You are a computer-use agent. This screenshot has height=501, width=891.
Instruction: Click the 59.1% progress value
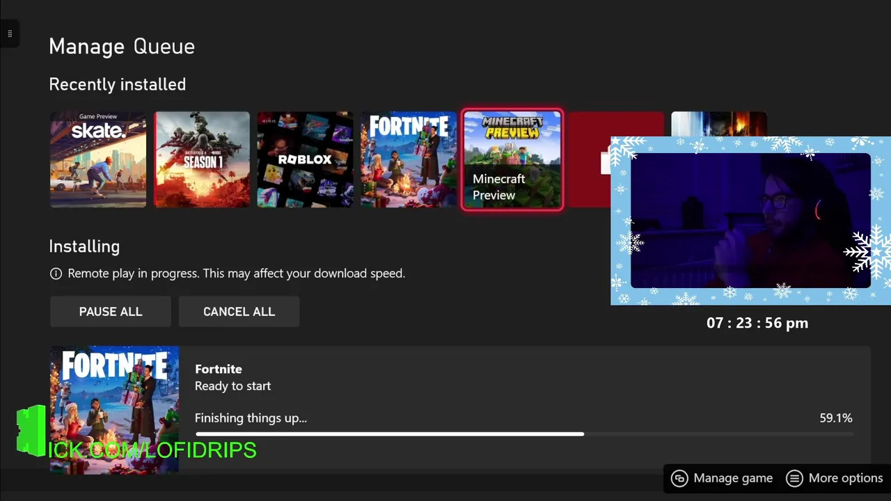[836, 418]
